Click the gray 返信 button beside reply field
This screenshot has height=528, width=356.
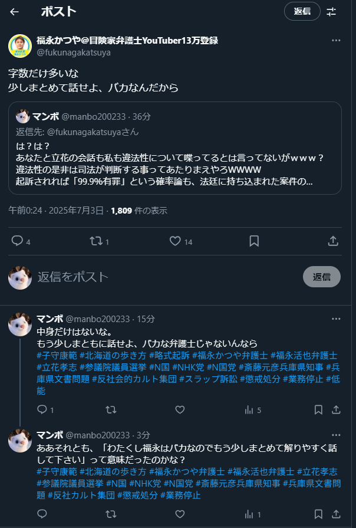(322, 277)
